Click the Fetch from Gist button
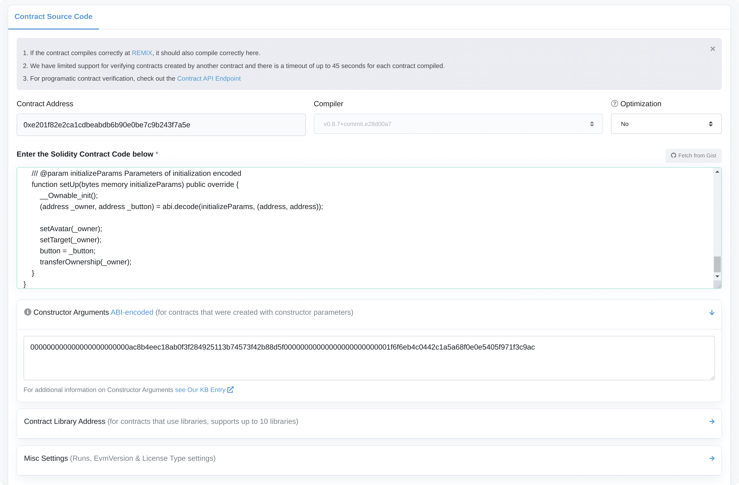 pos(693,155)
